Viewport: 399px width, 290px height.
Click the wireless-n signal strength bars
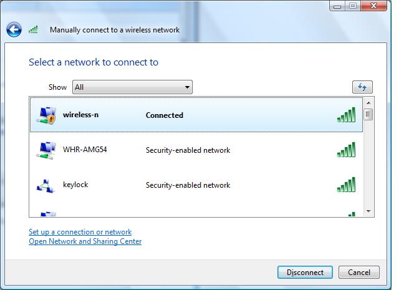pyautogui.click(x=346, y=115)
